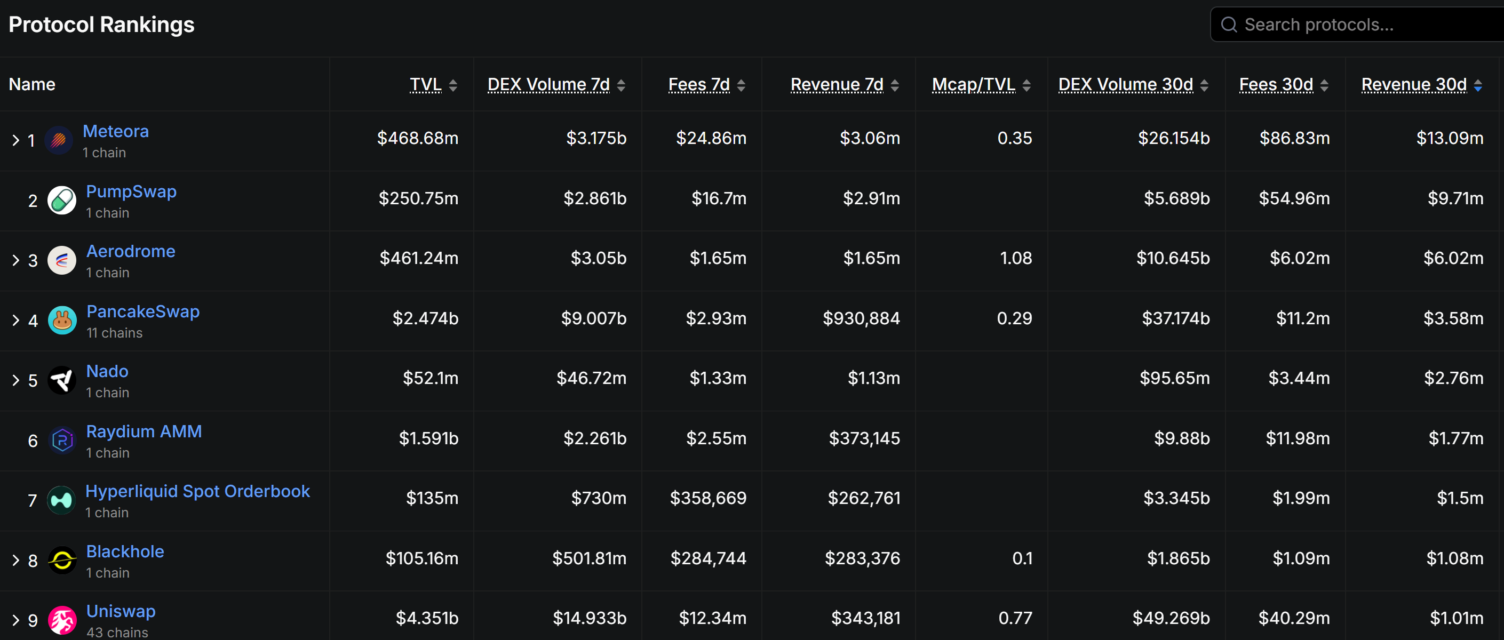This screenshot has width=1504, height=640.
Task: Expand the Blackhole row chevron
Action: 16,561
